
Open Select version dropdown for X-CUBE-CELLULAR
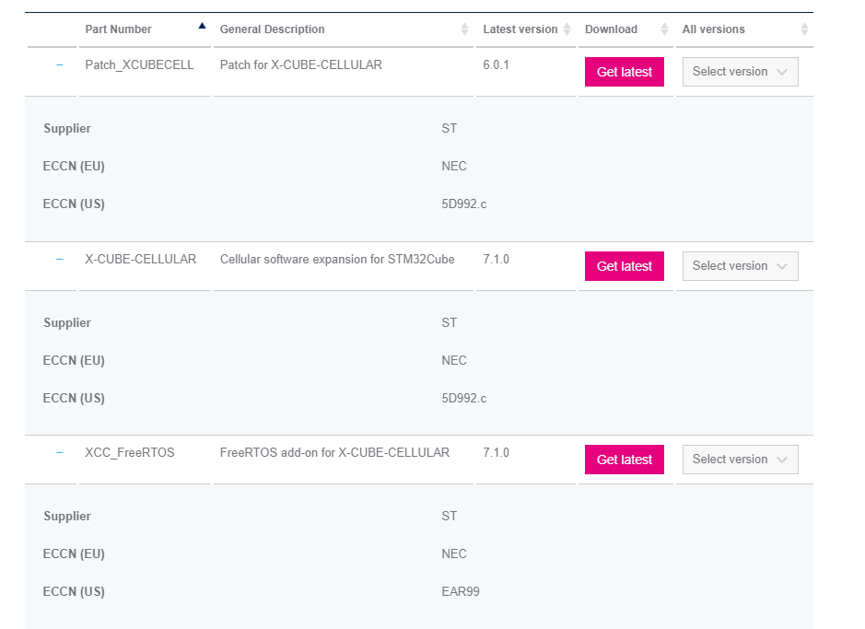(740, 266)
